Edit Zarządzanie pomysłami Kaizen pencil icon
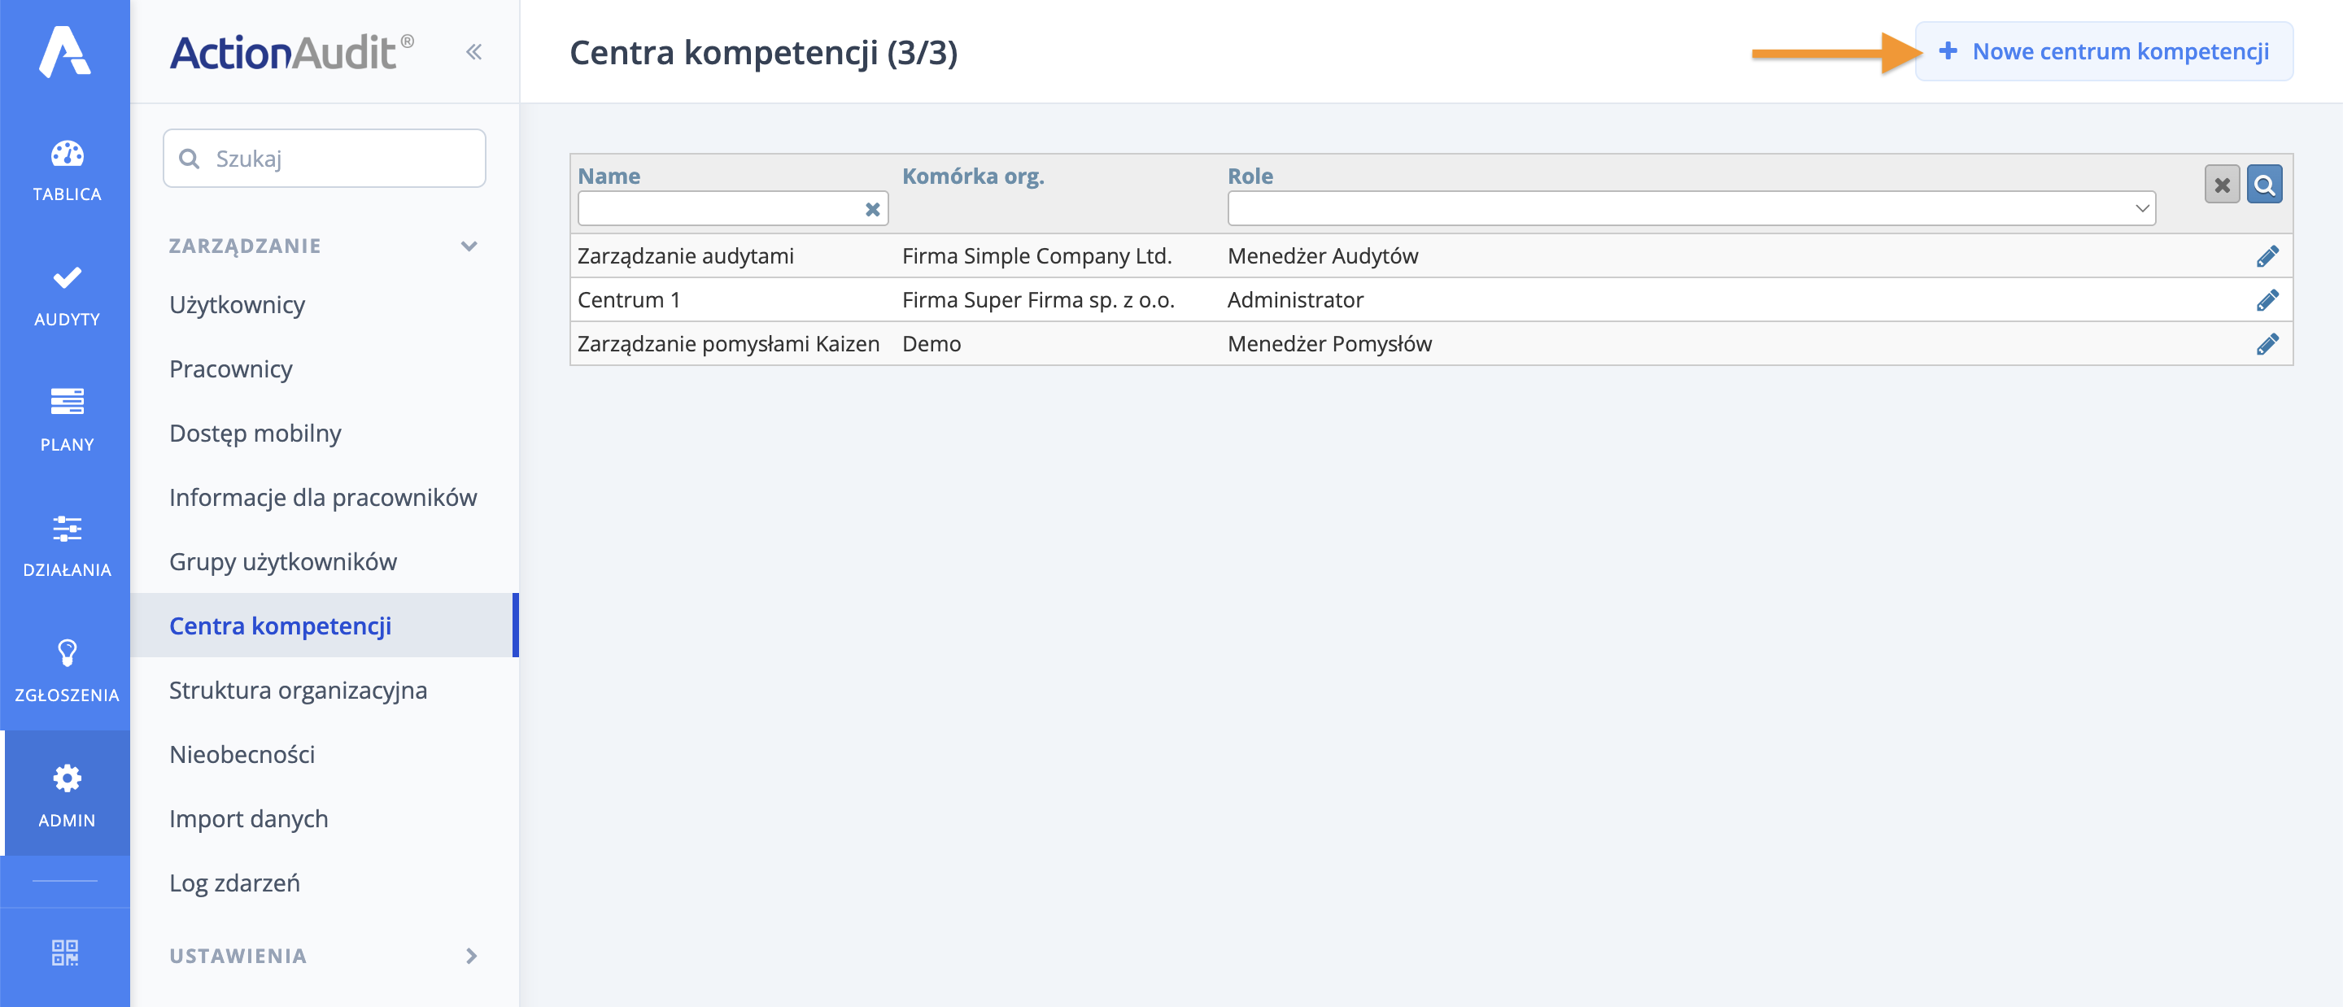The width and height of the screenshot is (2343, 1007). 2267,344
